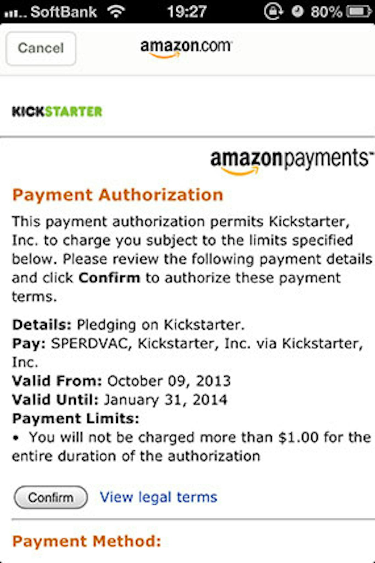Click the Details: Pledging on Kickstarter line

[128, 325]
